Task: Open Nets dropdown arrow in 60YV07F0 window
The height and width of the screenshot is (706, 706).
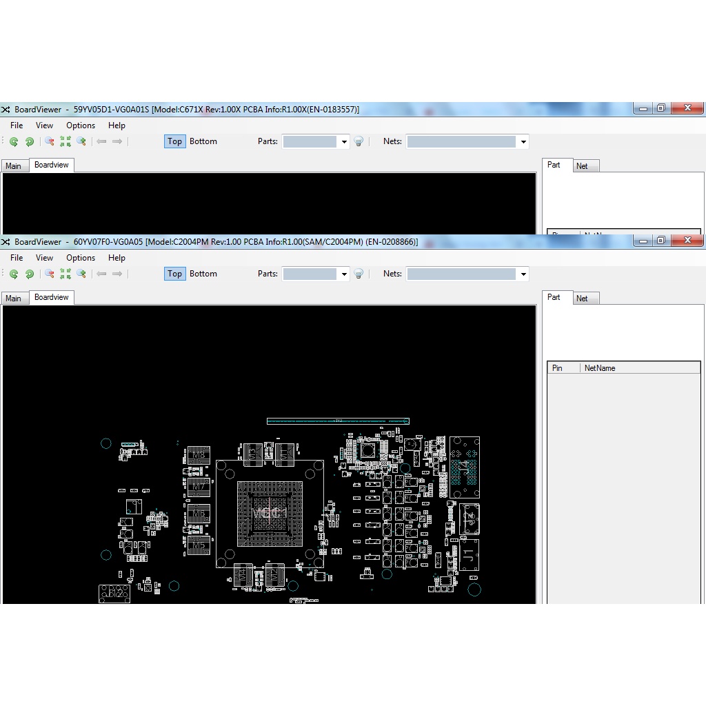Action: [523, 274]
